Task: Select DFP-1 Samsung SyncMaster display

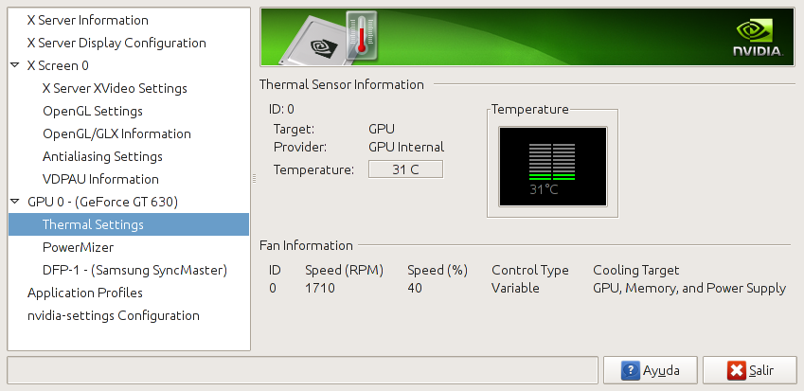Action: coord(134,270)
